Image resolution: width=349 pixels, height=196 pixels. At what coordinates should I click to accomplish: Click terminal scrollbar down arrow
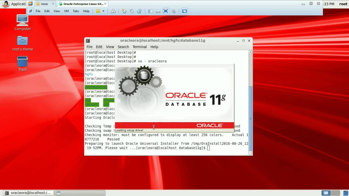point(251,153)
